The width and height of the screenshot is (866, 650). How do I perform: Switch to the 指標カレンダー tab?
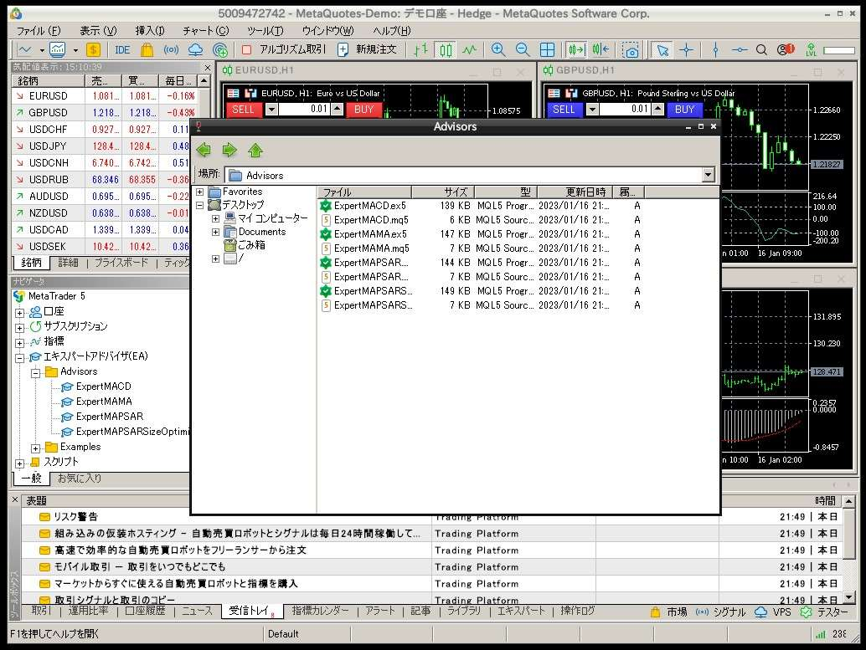point(320,611)
